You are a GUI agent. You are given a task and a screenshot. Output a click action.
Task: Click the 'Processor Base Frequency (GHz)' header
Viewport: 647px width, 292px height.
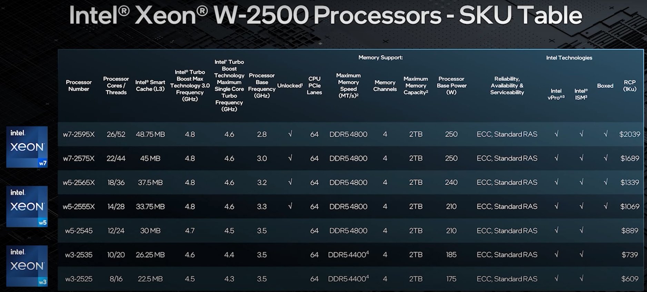[262, 85]
